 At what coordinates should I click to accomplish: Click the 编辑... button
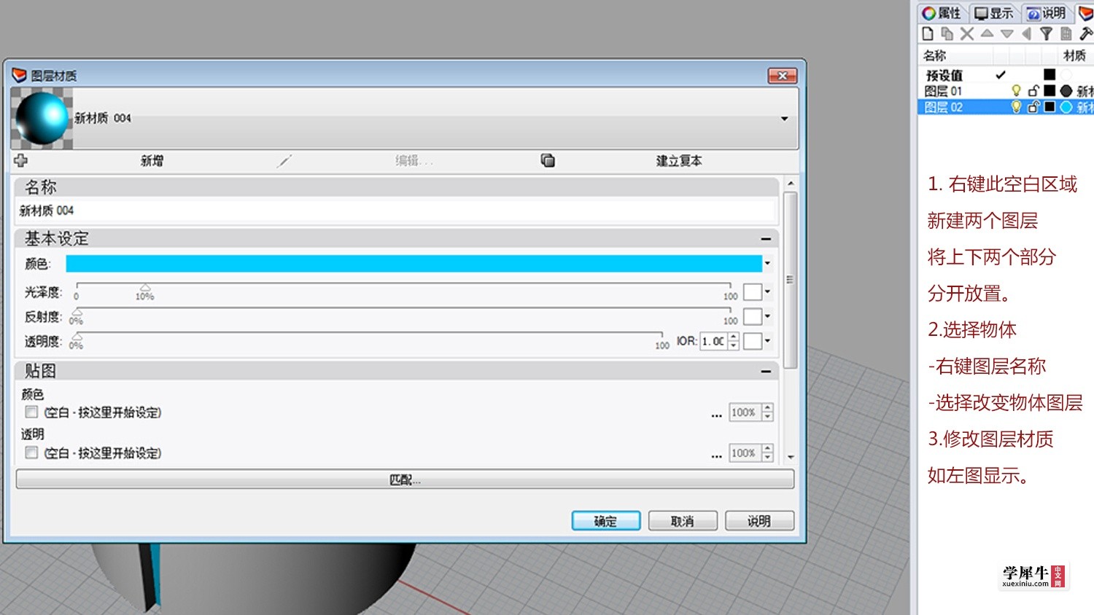414,161
